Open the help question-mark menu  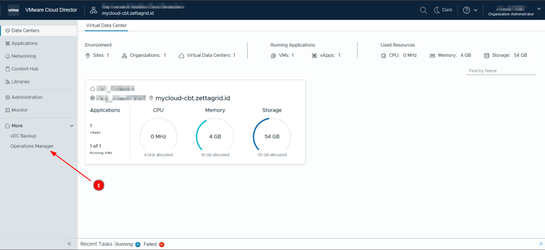(x=470, y=10)
